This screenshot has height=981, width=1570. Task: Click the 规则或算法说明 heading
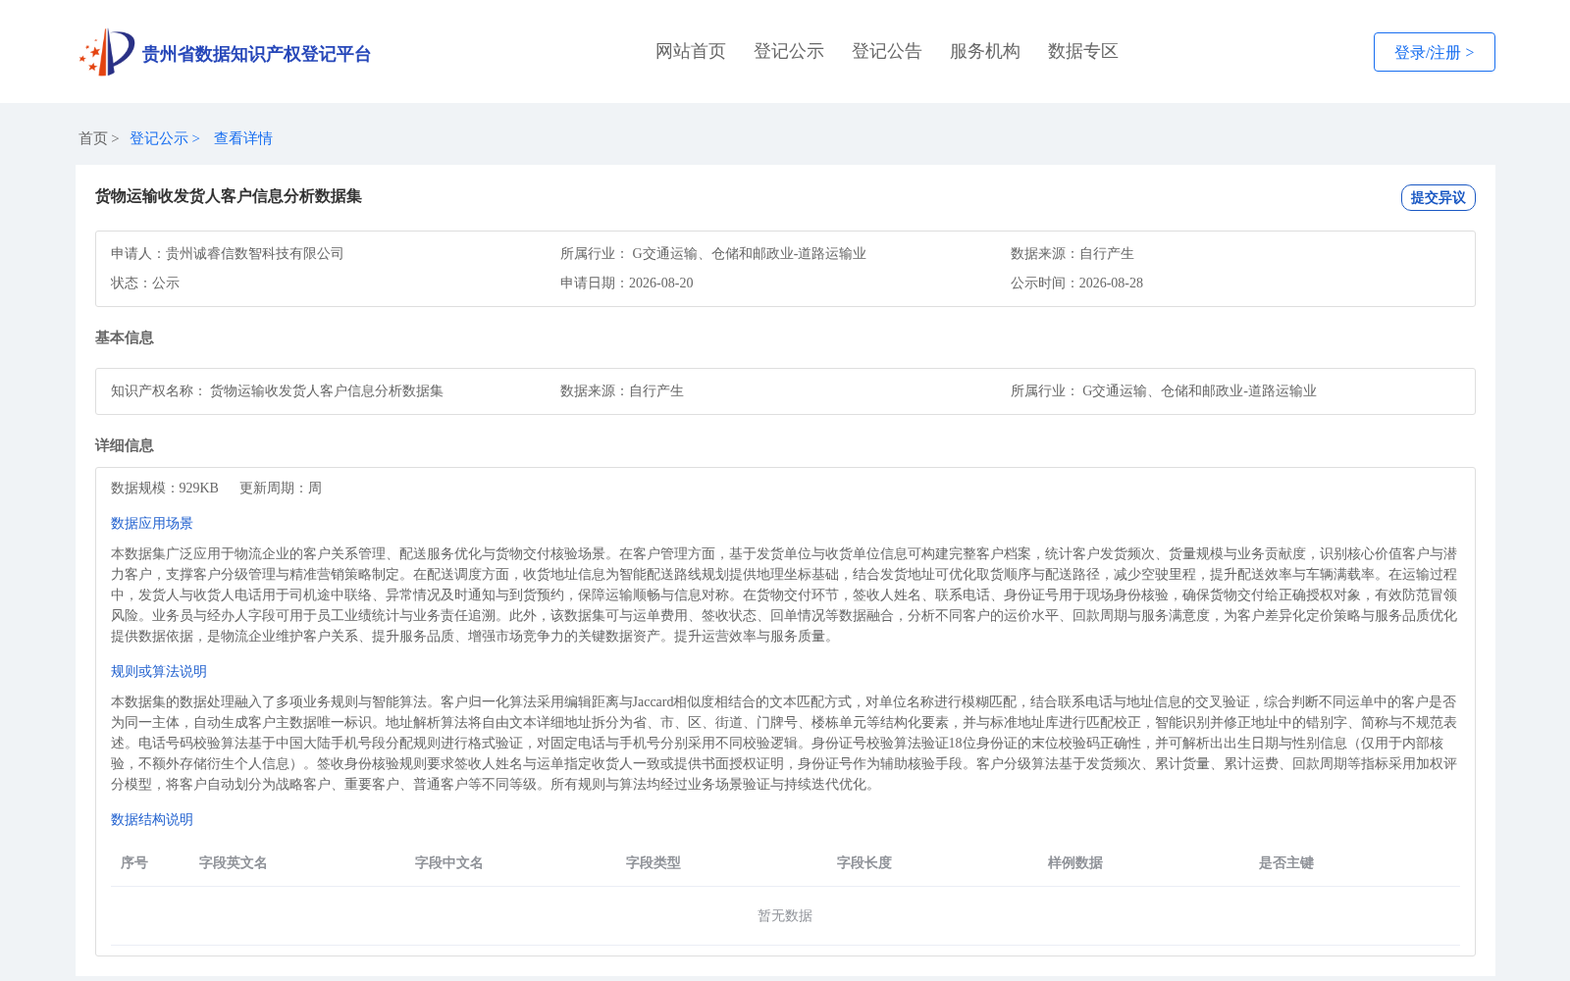click(x=159, y=671)
